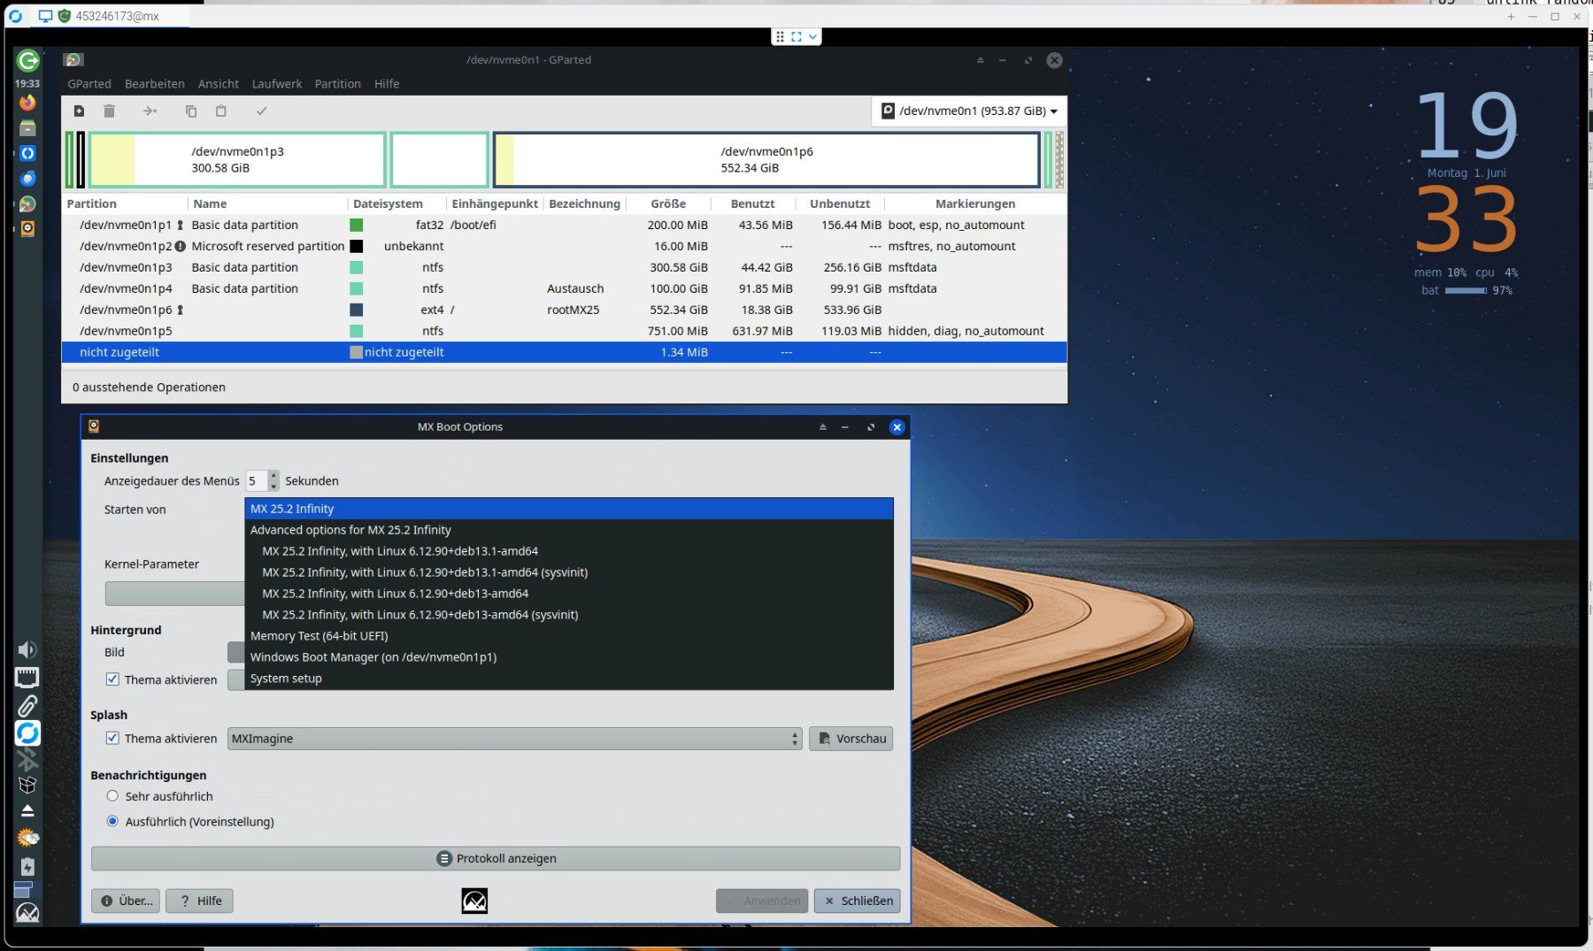Select Advanced options for MX 25.2 Infinity
The width and height of the screenshot is (1593, 951).
[569, 530]
